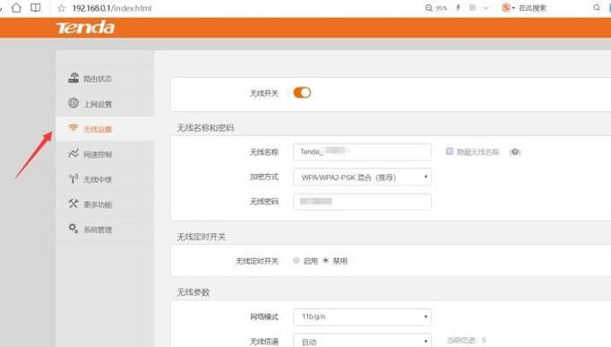Click the Wi-Fi icon in the sidebar
Screen dimensions: 611x347
[73, 128]
